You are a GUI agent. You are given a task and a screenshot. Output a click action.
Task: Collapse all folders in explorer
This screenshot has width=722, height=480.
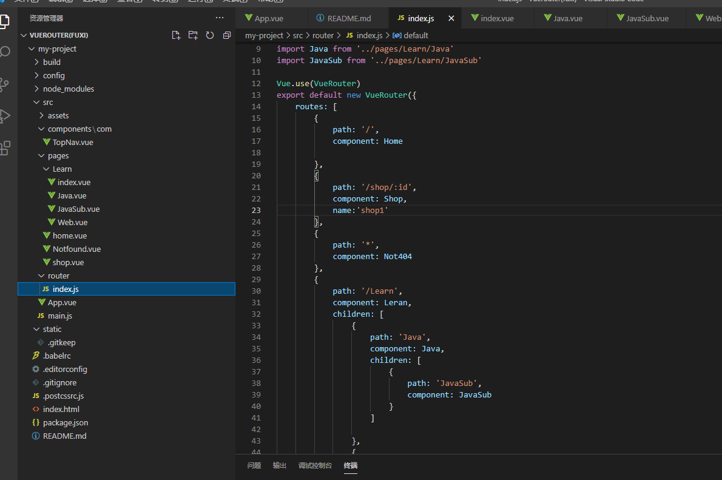pyautogui.click(x=226, y=35)
